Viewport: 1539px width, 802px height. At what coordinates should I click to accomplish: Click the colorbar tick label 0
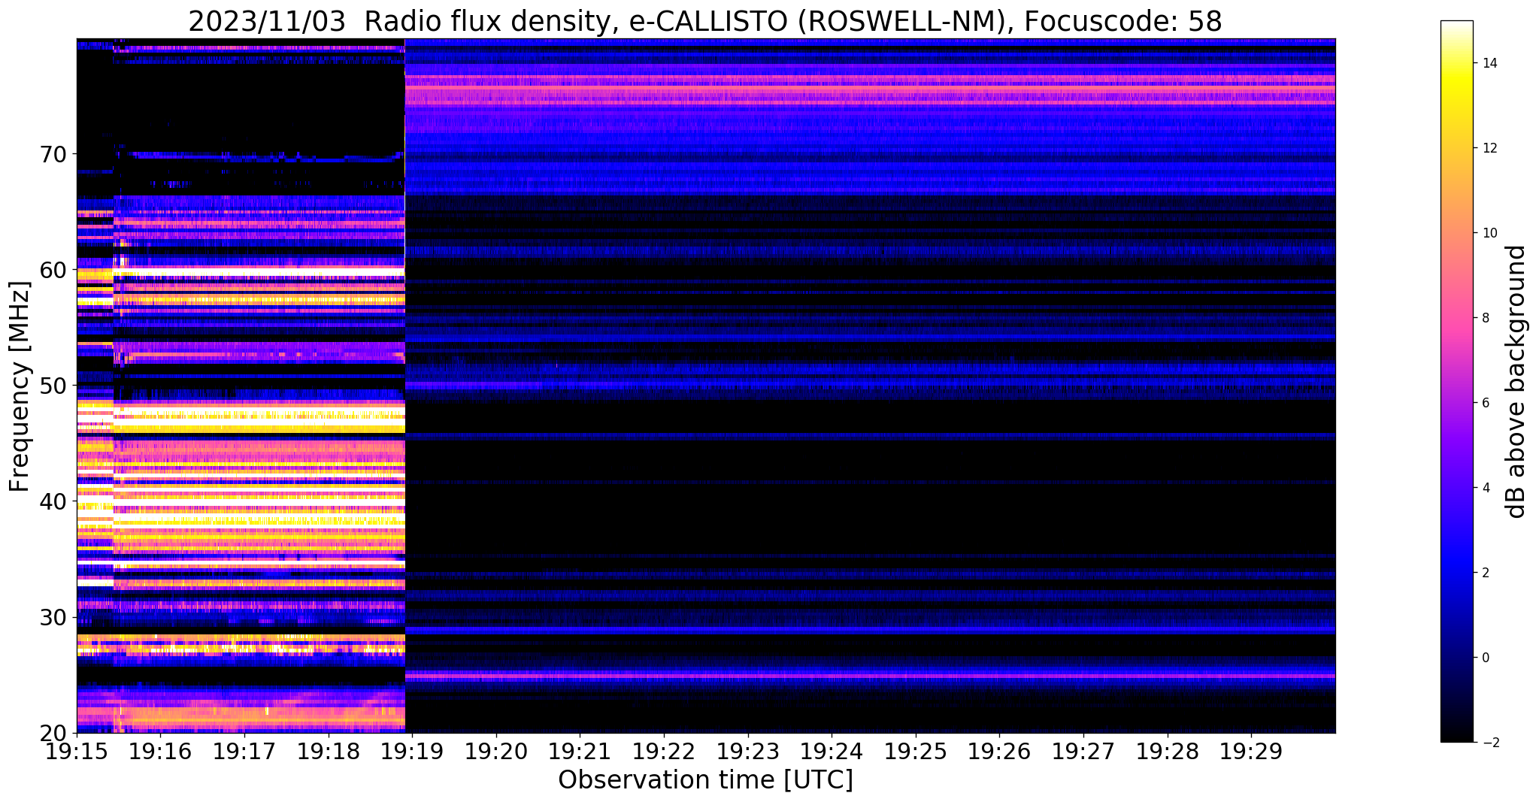click(x=1484, y=658)
